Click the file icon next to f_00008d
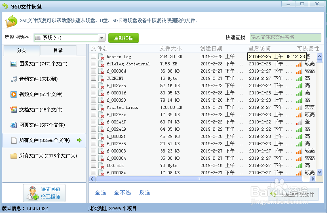327x213 pixels. [x=101, y=71]
